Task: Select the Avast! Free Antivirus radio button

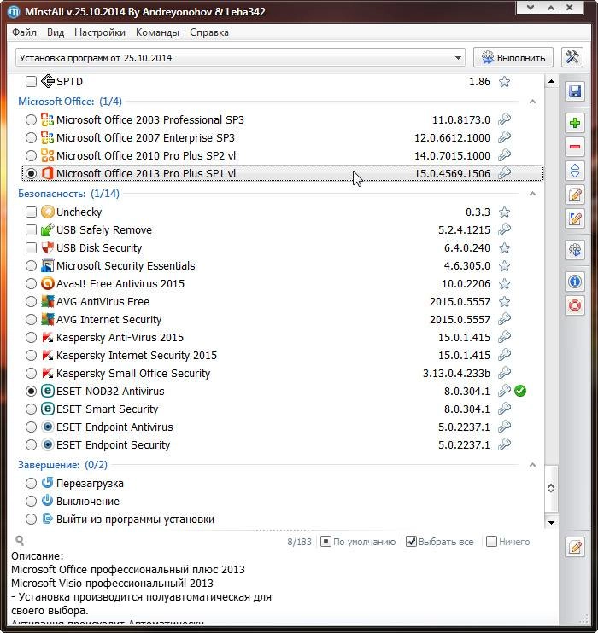Action: click(x=31, y=284)
